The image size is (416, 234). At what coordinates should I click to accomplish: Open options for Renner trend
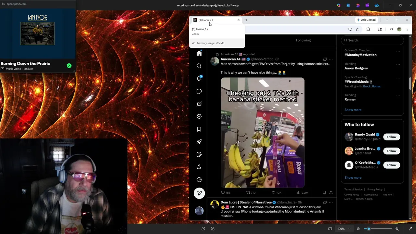tap(398, 96)
